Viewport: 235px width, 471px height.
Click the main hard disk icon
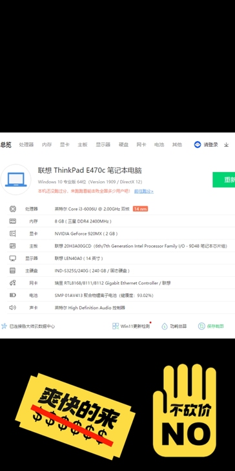point(13,270)
